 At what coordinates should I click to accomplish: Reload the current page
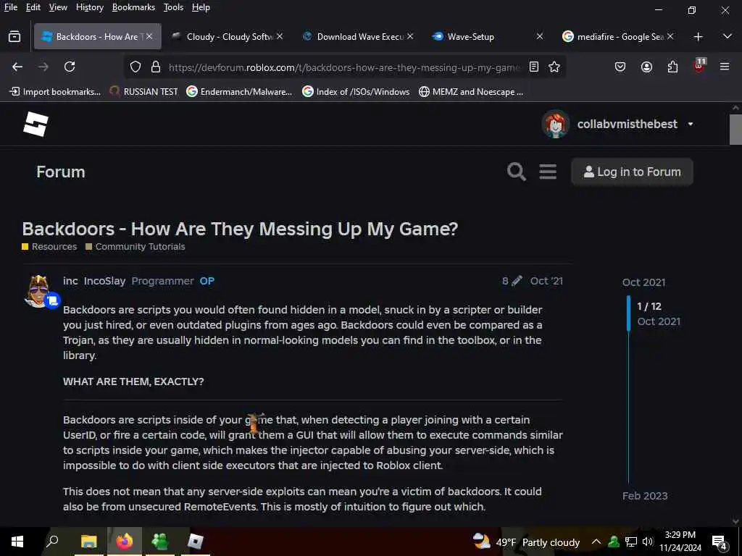pyautogui.click(x=70, y=67)
